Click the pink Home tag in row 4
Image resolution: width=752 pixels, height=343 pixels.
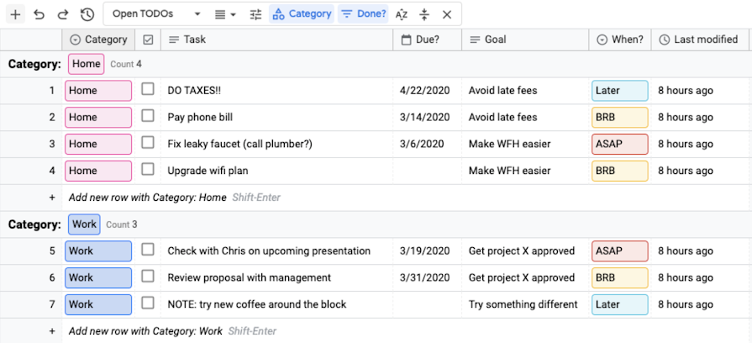[98, 171]
